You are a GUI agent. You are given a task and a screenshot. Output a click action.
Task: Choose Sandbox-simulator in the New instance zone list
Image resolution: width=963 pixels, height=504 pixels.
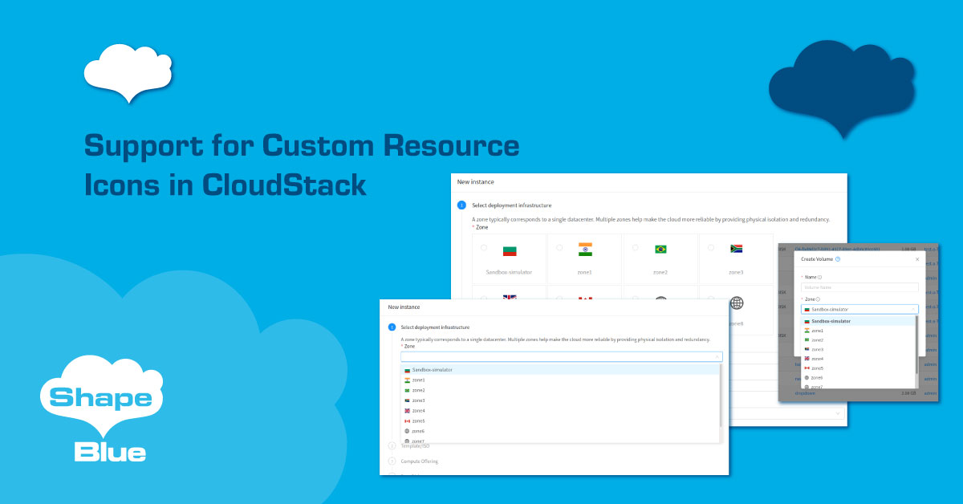561,370
